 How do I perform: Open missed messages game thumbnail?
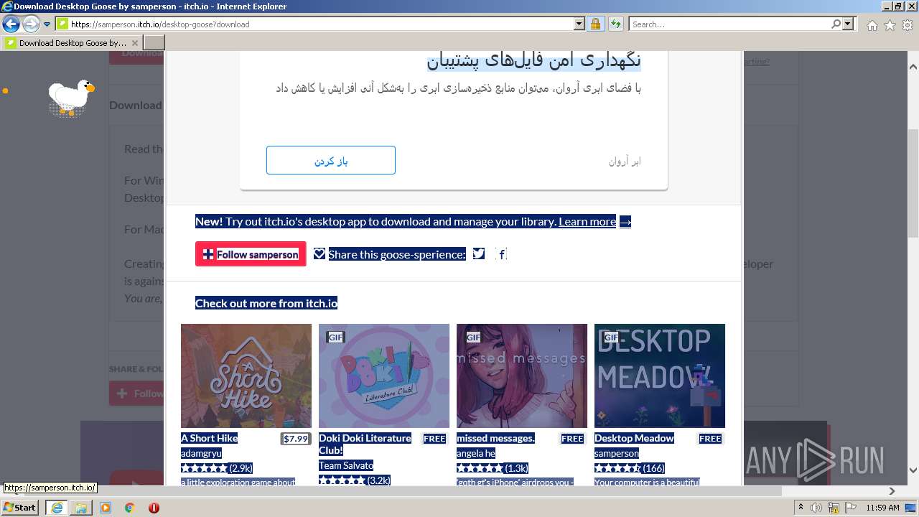(522, 376)
